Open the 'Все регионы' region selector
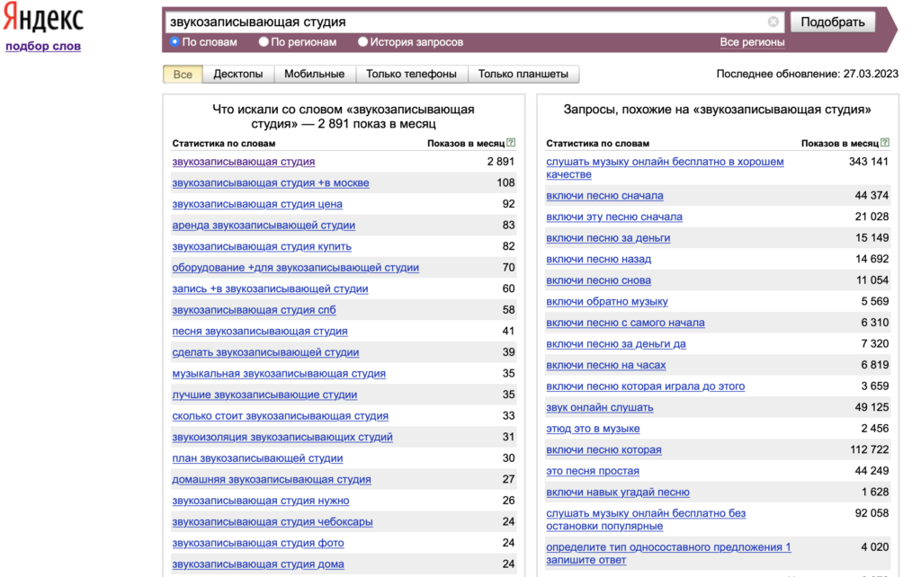 click(752, 42)
